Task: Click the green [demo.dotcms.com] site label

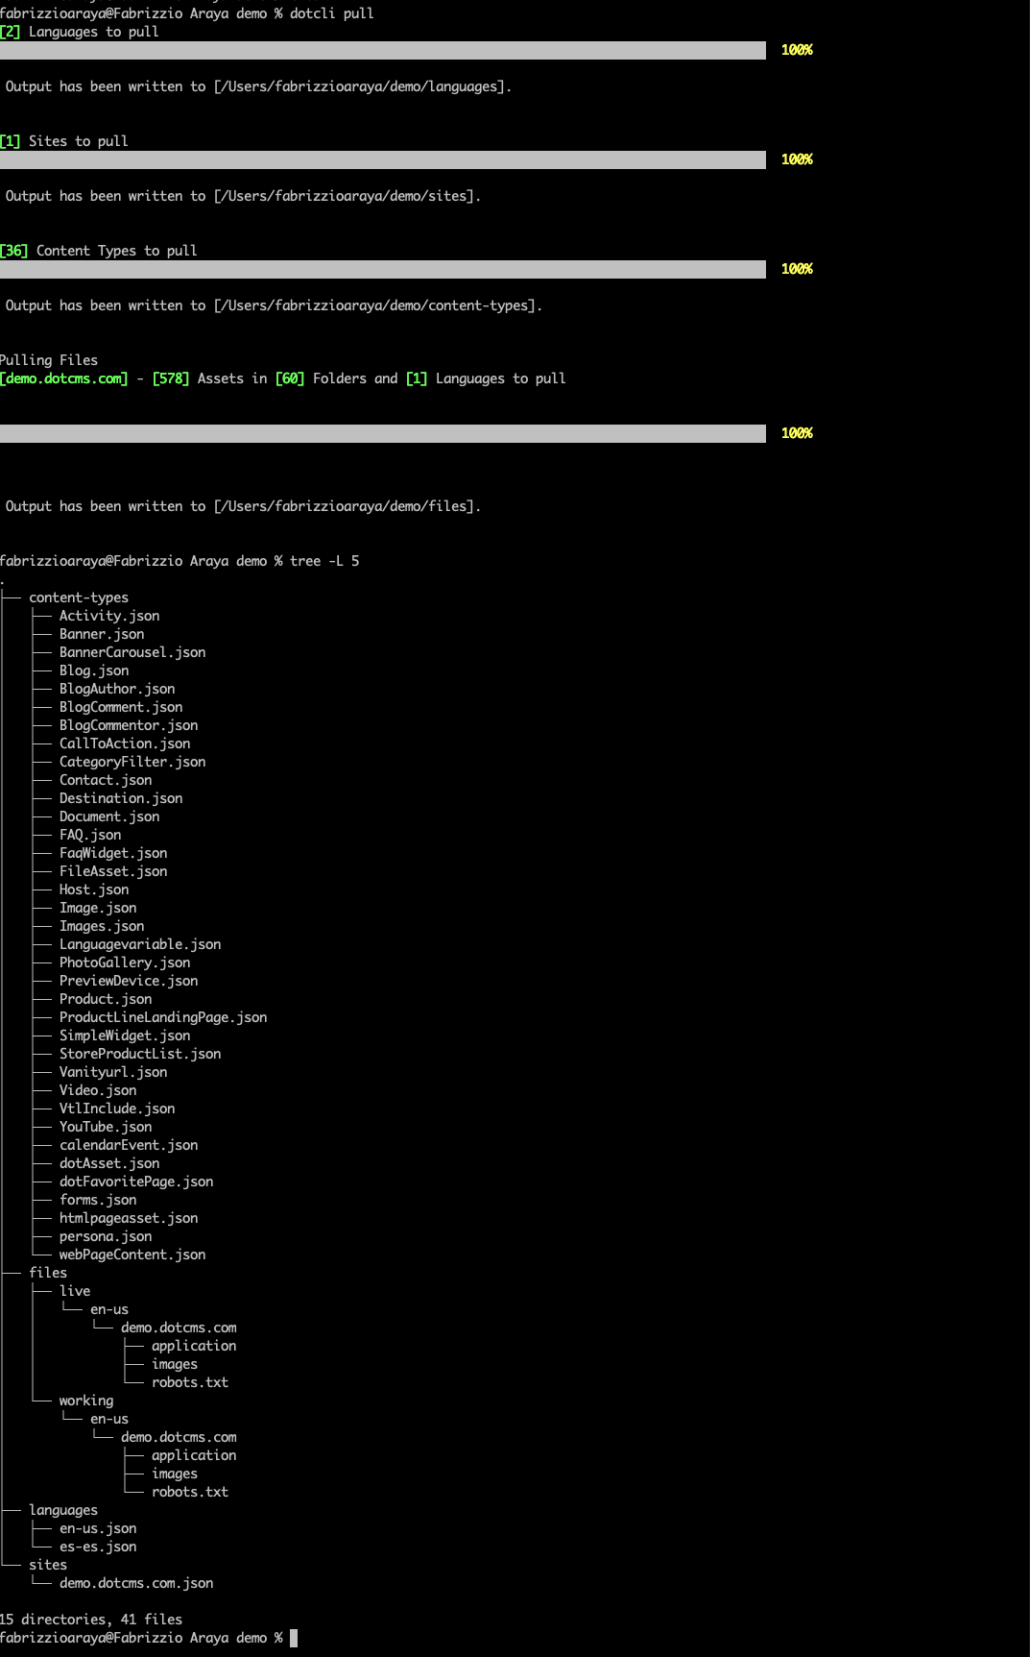Action: click(x=63, y=378)
